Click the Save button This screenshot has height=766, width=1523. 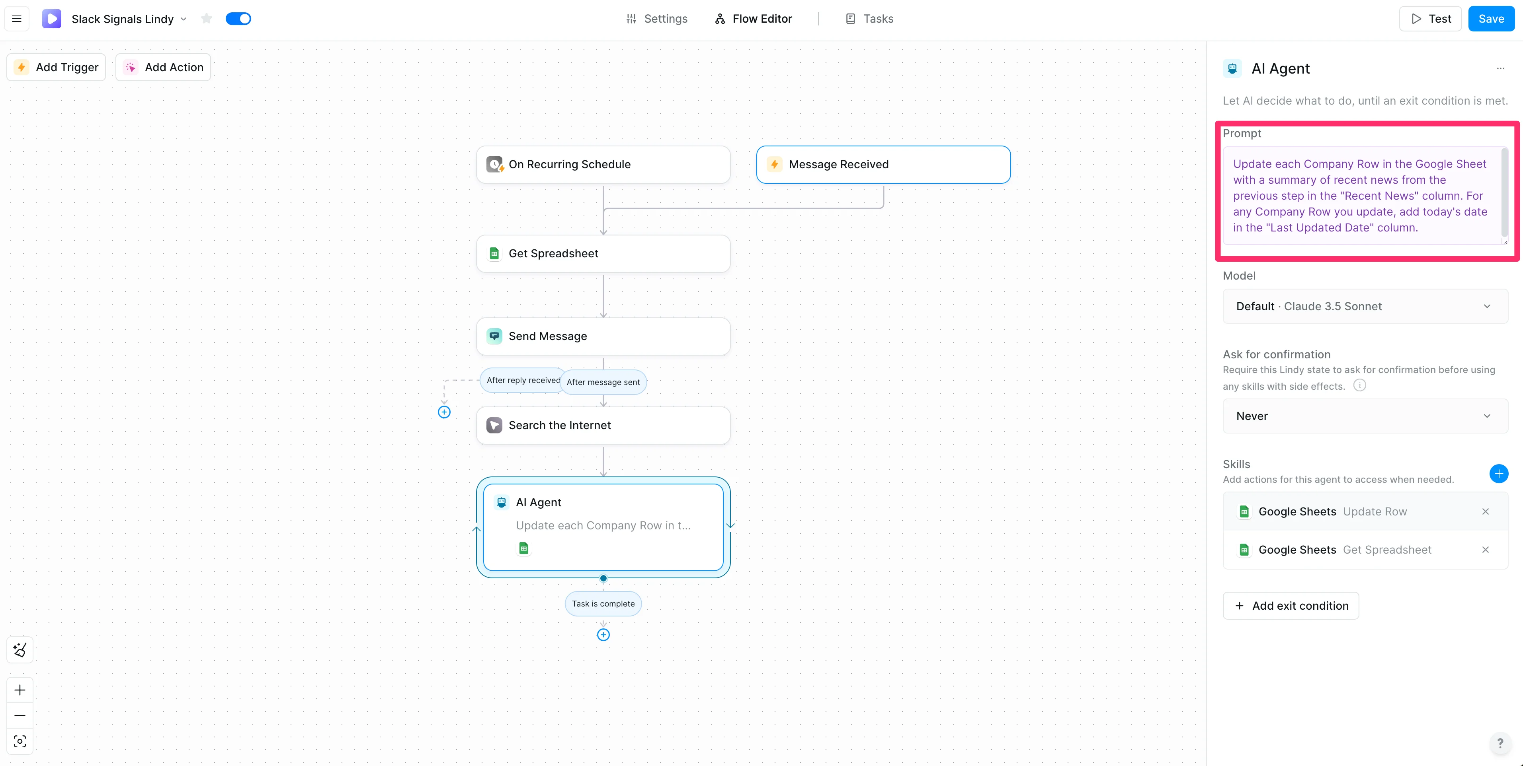point(1490,19)
